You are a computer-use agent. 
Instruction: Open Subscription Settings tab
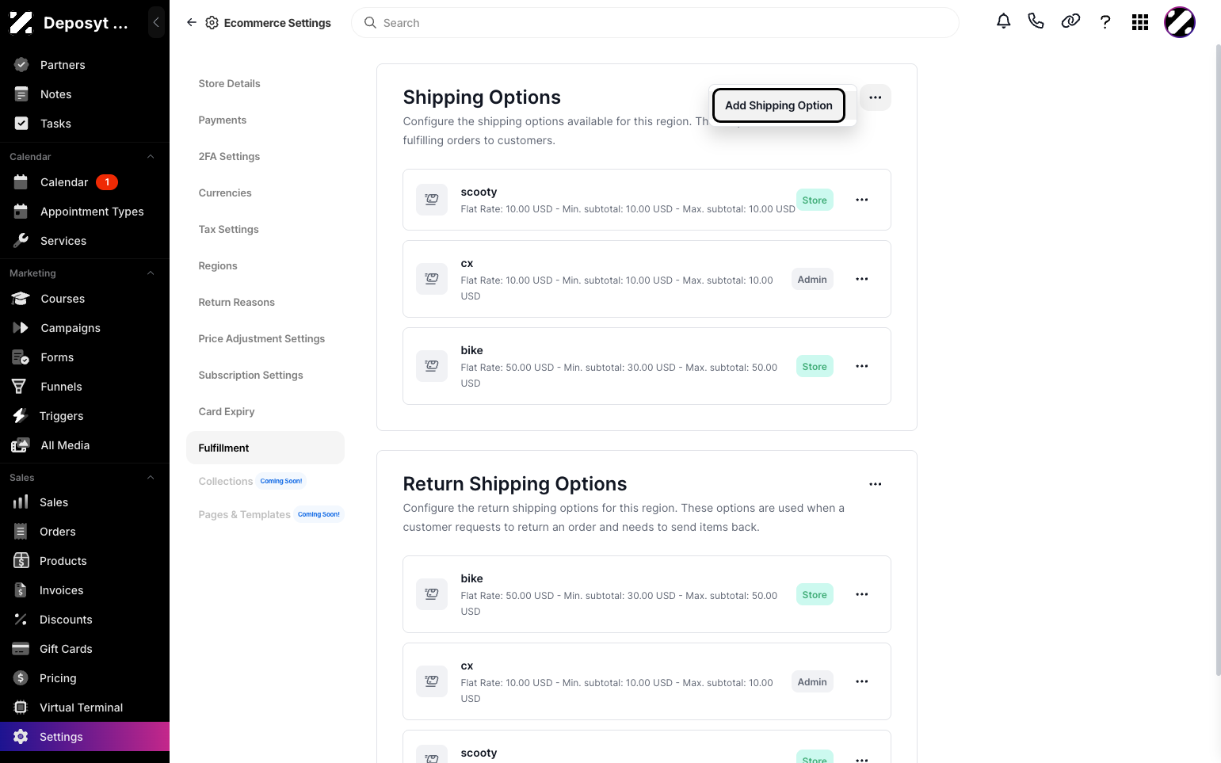click(250, 375)
